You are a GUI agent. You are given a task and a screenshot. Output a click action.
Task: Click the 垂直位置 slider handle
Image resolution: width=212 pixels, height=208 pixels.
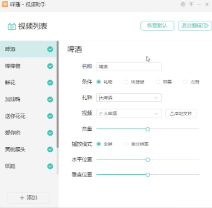pyautogui.click(x=148, y=174)
